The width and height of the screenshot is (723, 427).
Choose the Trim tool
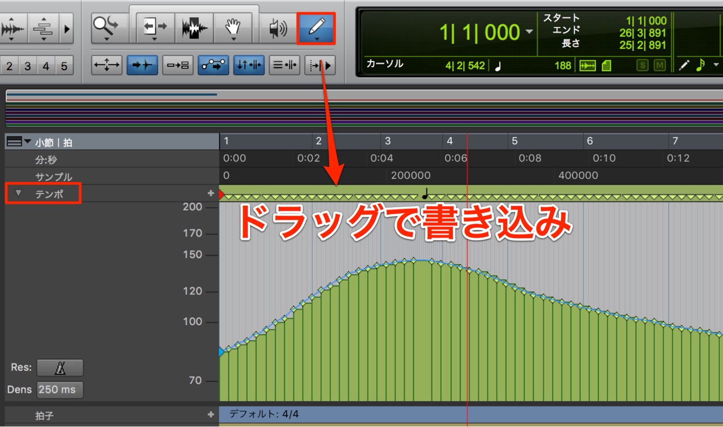click(x=155, y=27)
